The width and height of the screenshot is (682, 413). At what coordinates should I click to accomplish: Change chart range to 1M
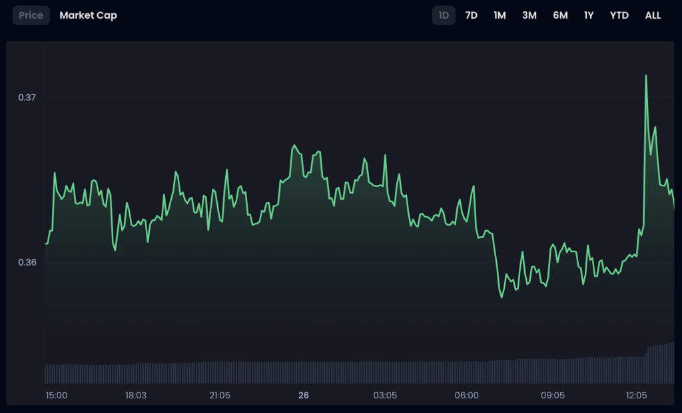[500, 15]
